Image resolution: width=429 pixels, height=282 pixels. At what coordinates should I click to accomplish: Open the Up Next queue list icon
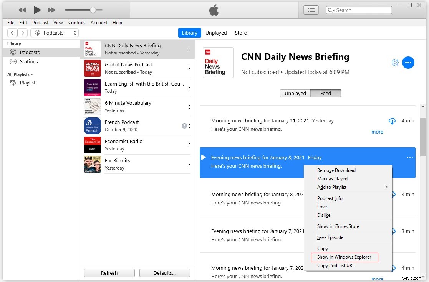click(311, 10)
